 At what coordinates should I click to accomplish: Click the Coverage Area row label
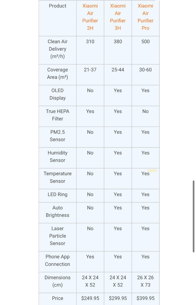pos(58,74)
